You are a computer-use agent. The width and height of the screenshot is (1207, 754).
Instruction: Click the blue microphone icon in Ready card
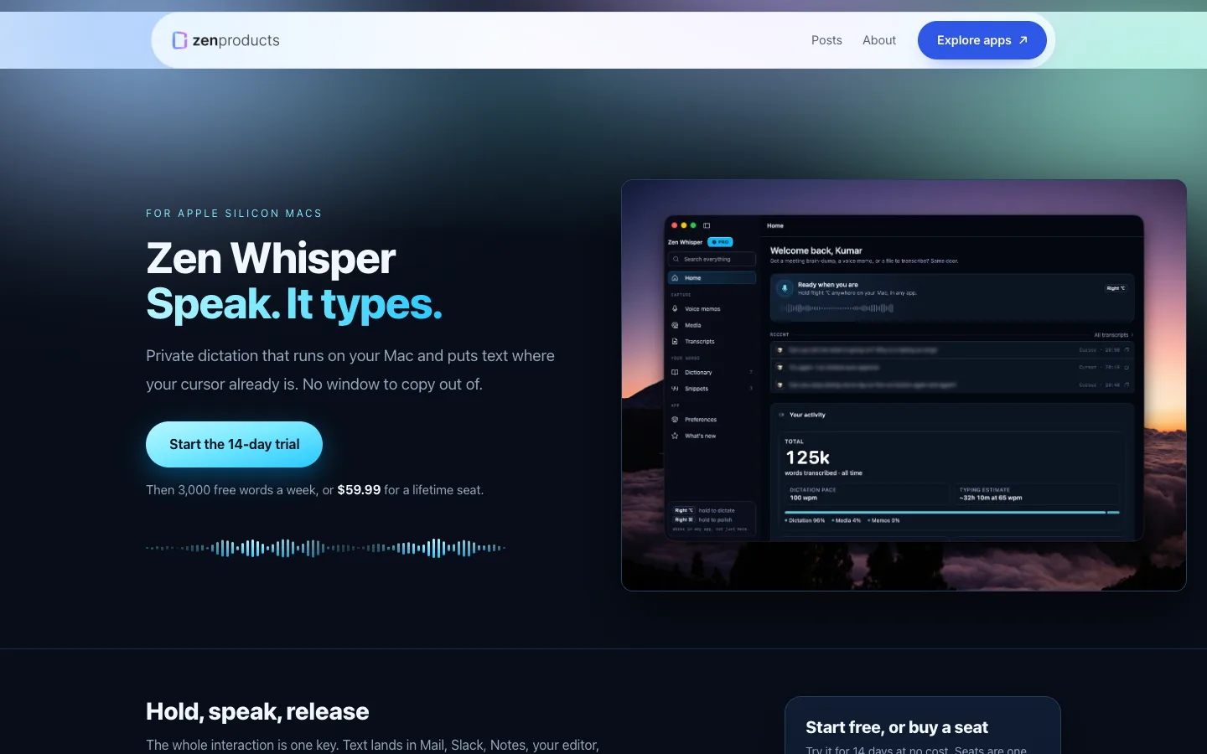point(785,288)
